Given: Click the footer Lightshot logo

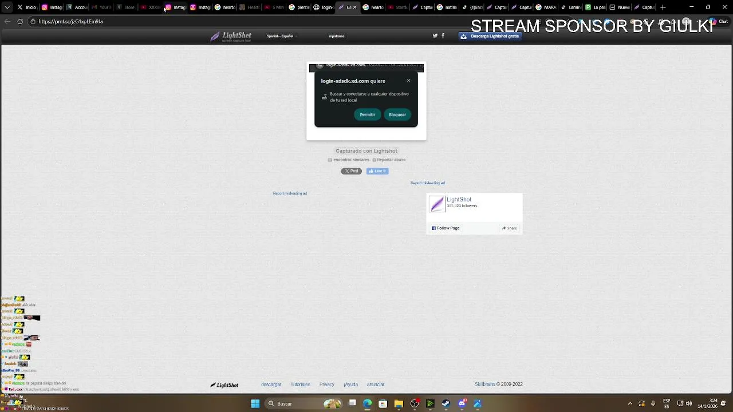Looking at the screenshot, I should [x=224, y=385].
